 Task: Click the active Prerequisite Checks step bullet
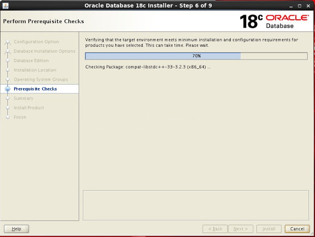click(7, 89)
